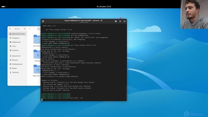Image resolution: width=208 pixels, height=117 pixels.
Task: Click the home path icon in Files
Action: pos(39,29)
